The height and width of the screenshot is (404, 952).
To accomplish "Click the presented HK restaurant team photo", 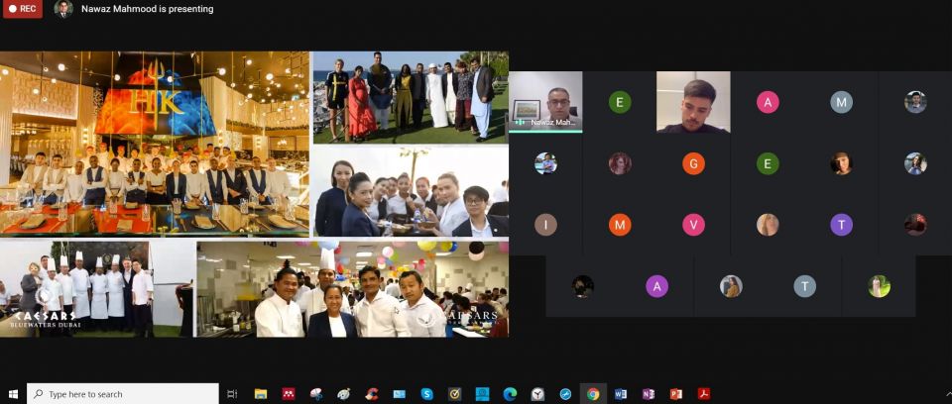I will tap(155, 144).
